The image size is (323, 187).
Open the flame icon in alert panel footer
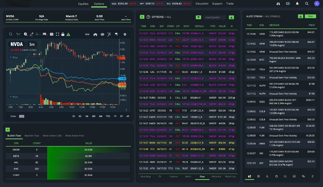click(276, 176)
